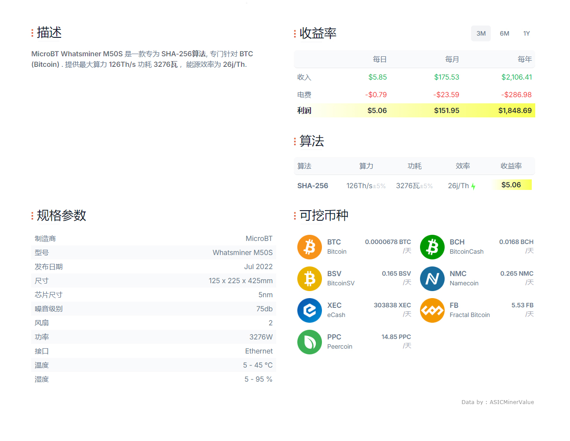Screen dimensions: 570x441
Task: Click the humidity value 5 - 95 %
Action: coord(258,379)
